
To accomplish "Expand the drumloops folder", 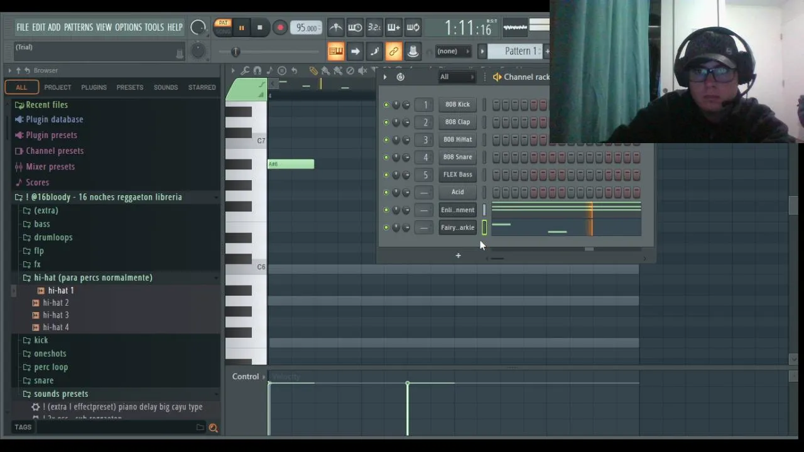I will click(x=53, y=237).
